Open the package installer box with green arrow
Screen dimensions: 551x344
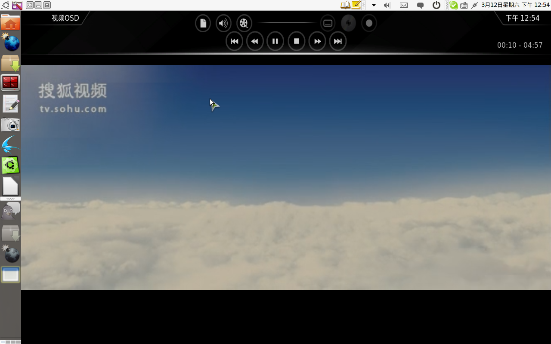tap(10, 63)
